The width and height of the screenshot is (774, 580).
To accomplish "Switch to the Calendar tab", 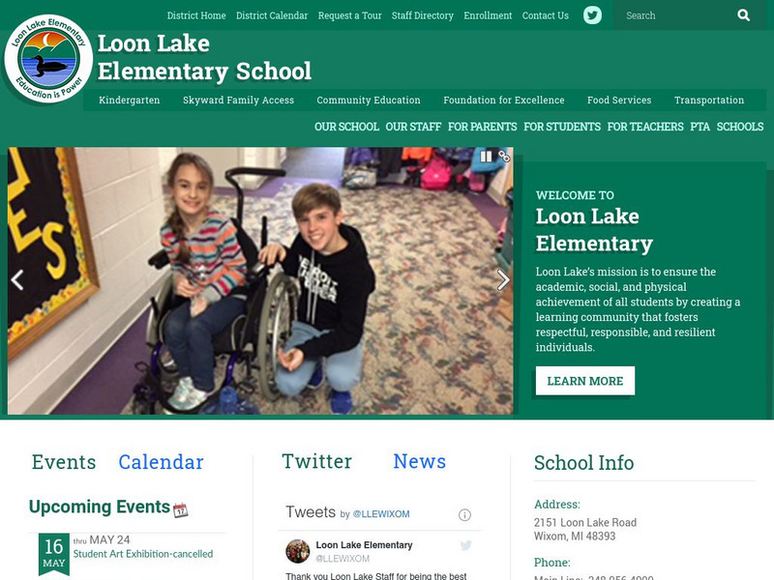I will click(161, 462).
